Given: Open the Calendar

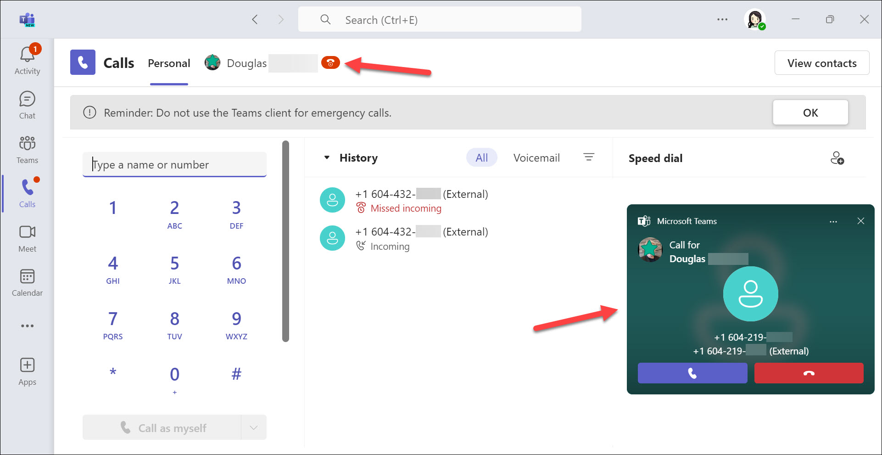Looking at the screenshot, I should (x=27, y=282).
